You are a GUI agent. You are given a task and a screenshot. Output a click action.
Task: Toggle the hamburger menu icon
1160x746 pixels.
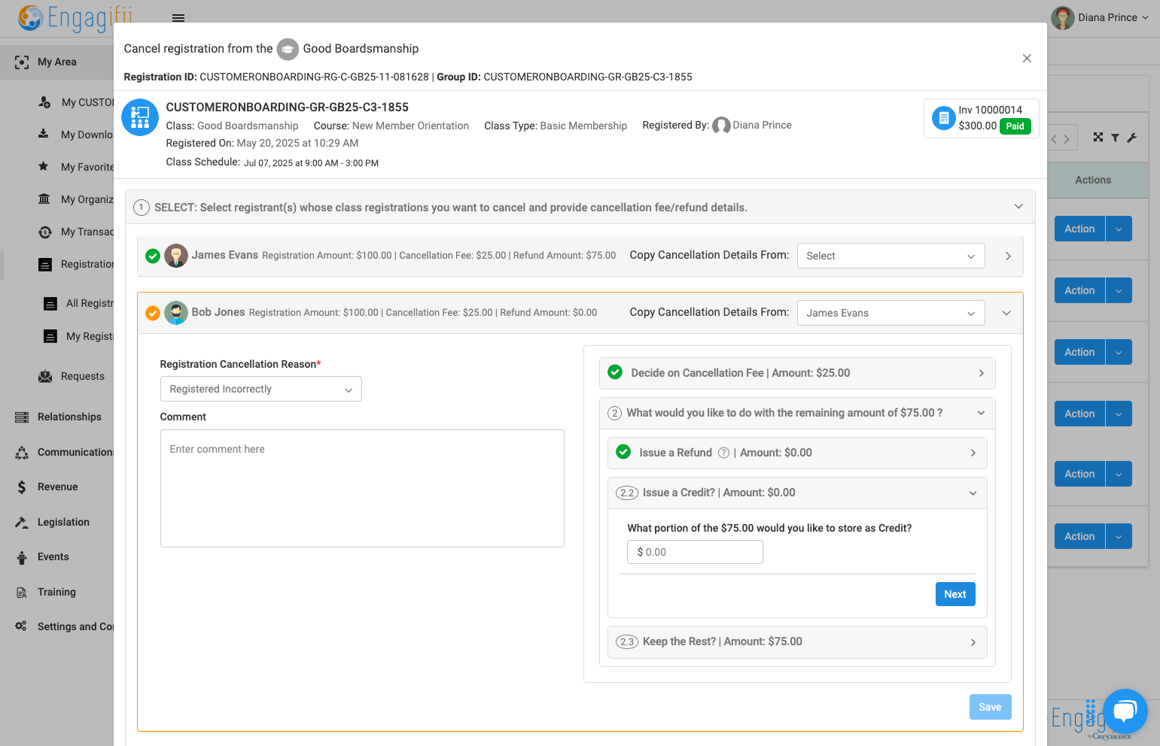click(178, 18)
